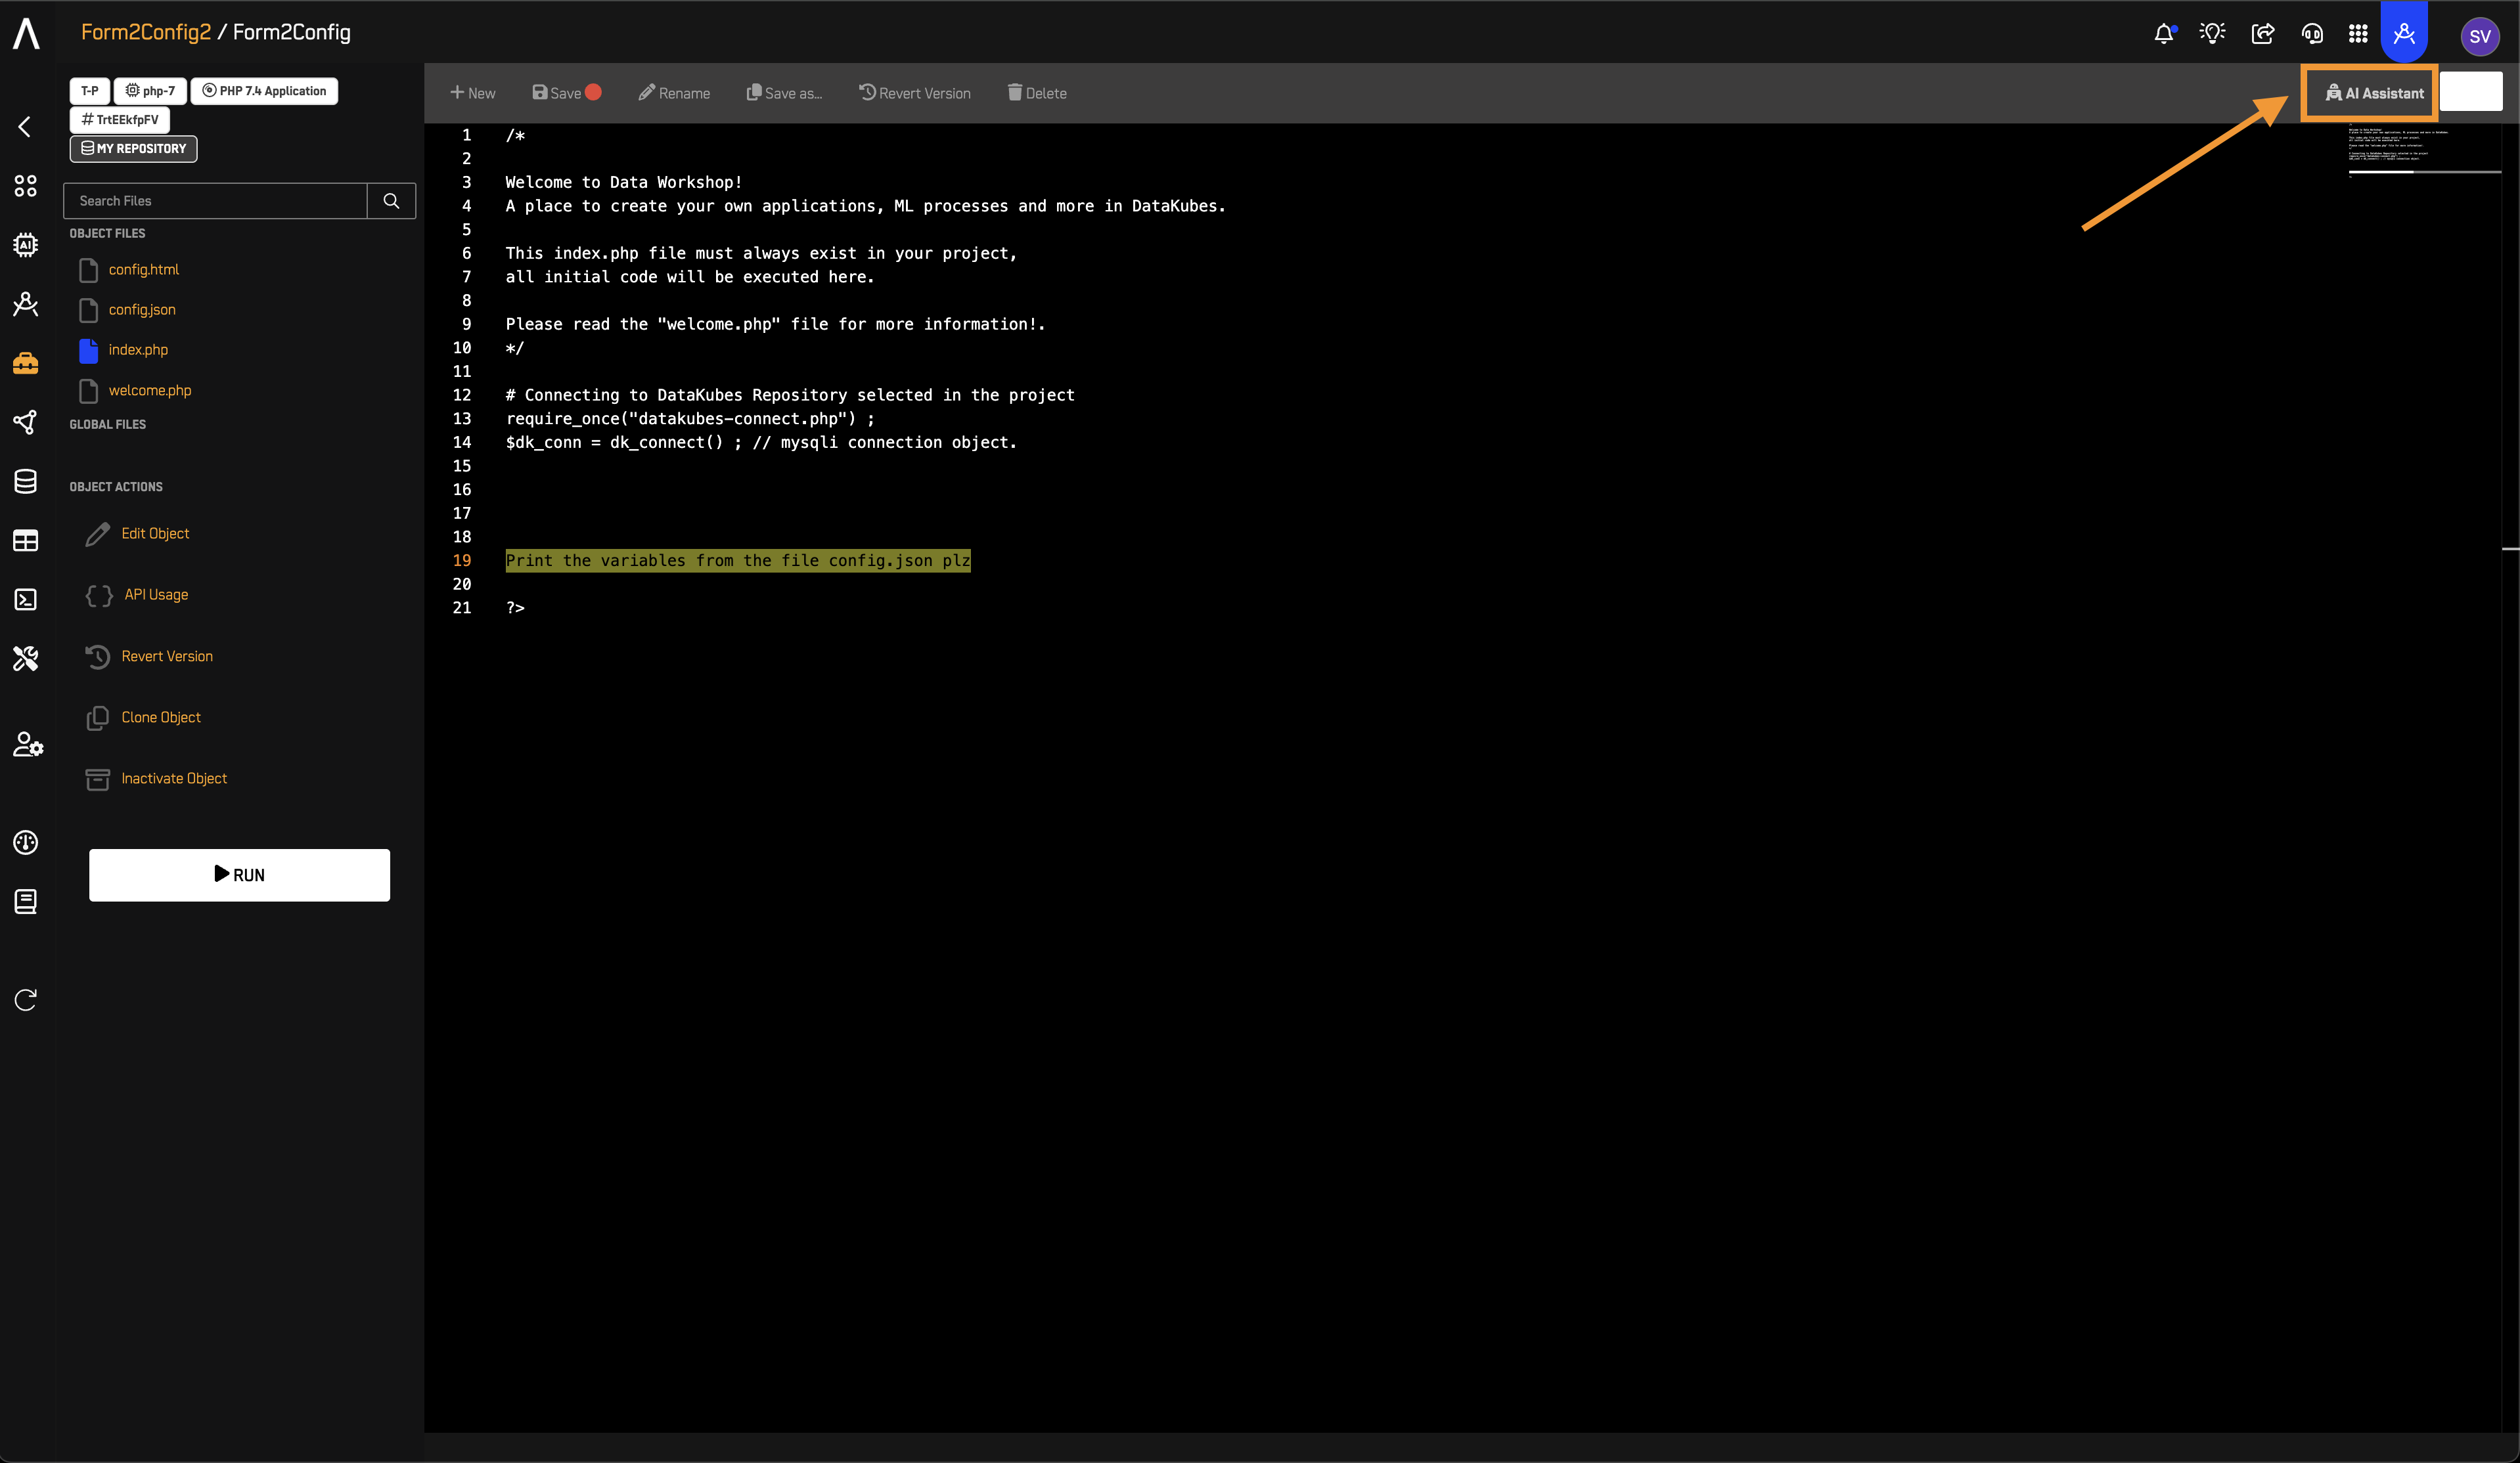Open the four-circles dashboard icon in sidebar
Image resolution: width=2520 pixels, height=1463 pixels.
[x=26, y=186]
